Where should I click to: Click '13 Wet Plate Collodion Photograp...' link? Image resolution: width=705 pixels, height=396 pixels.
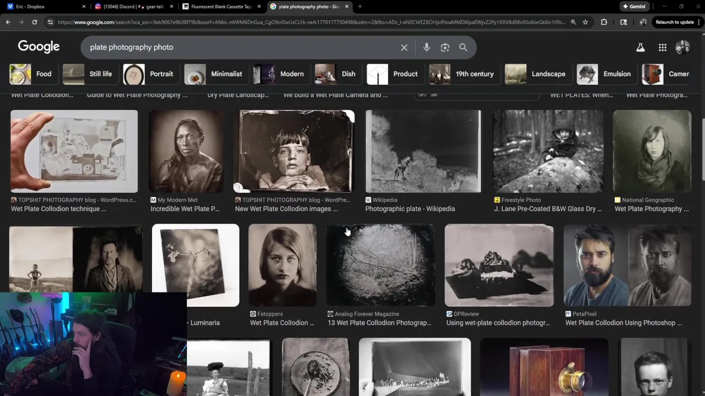tap(379, 323)
